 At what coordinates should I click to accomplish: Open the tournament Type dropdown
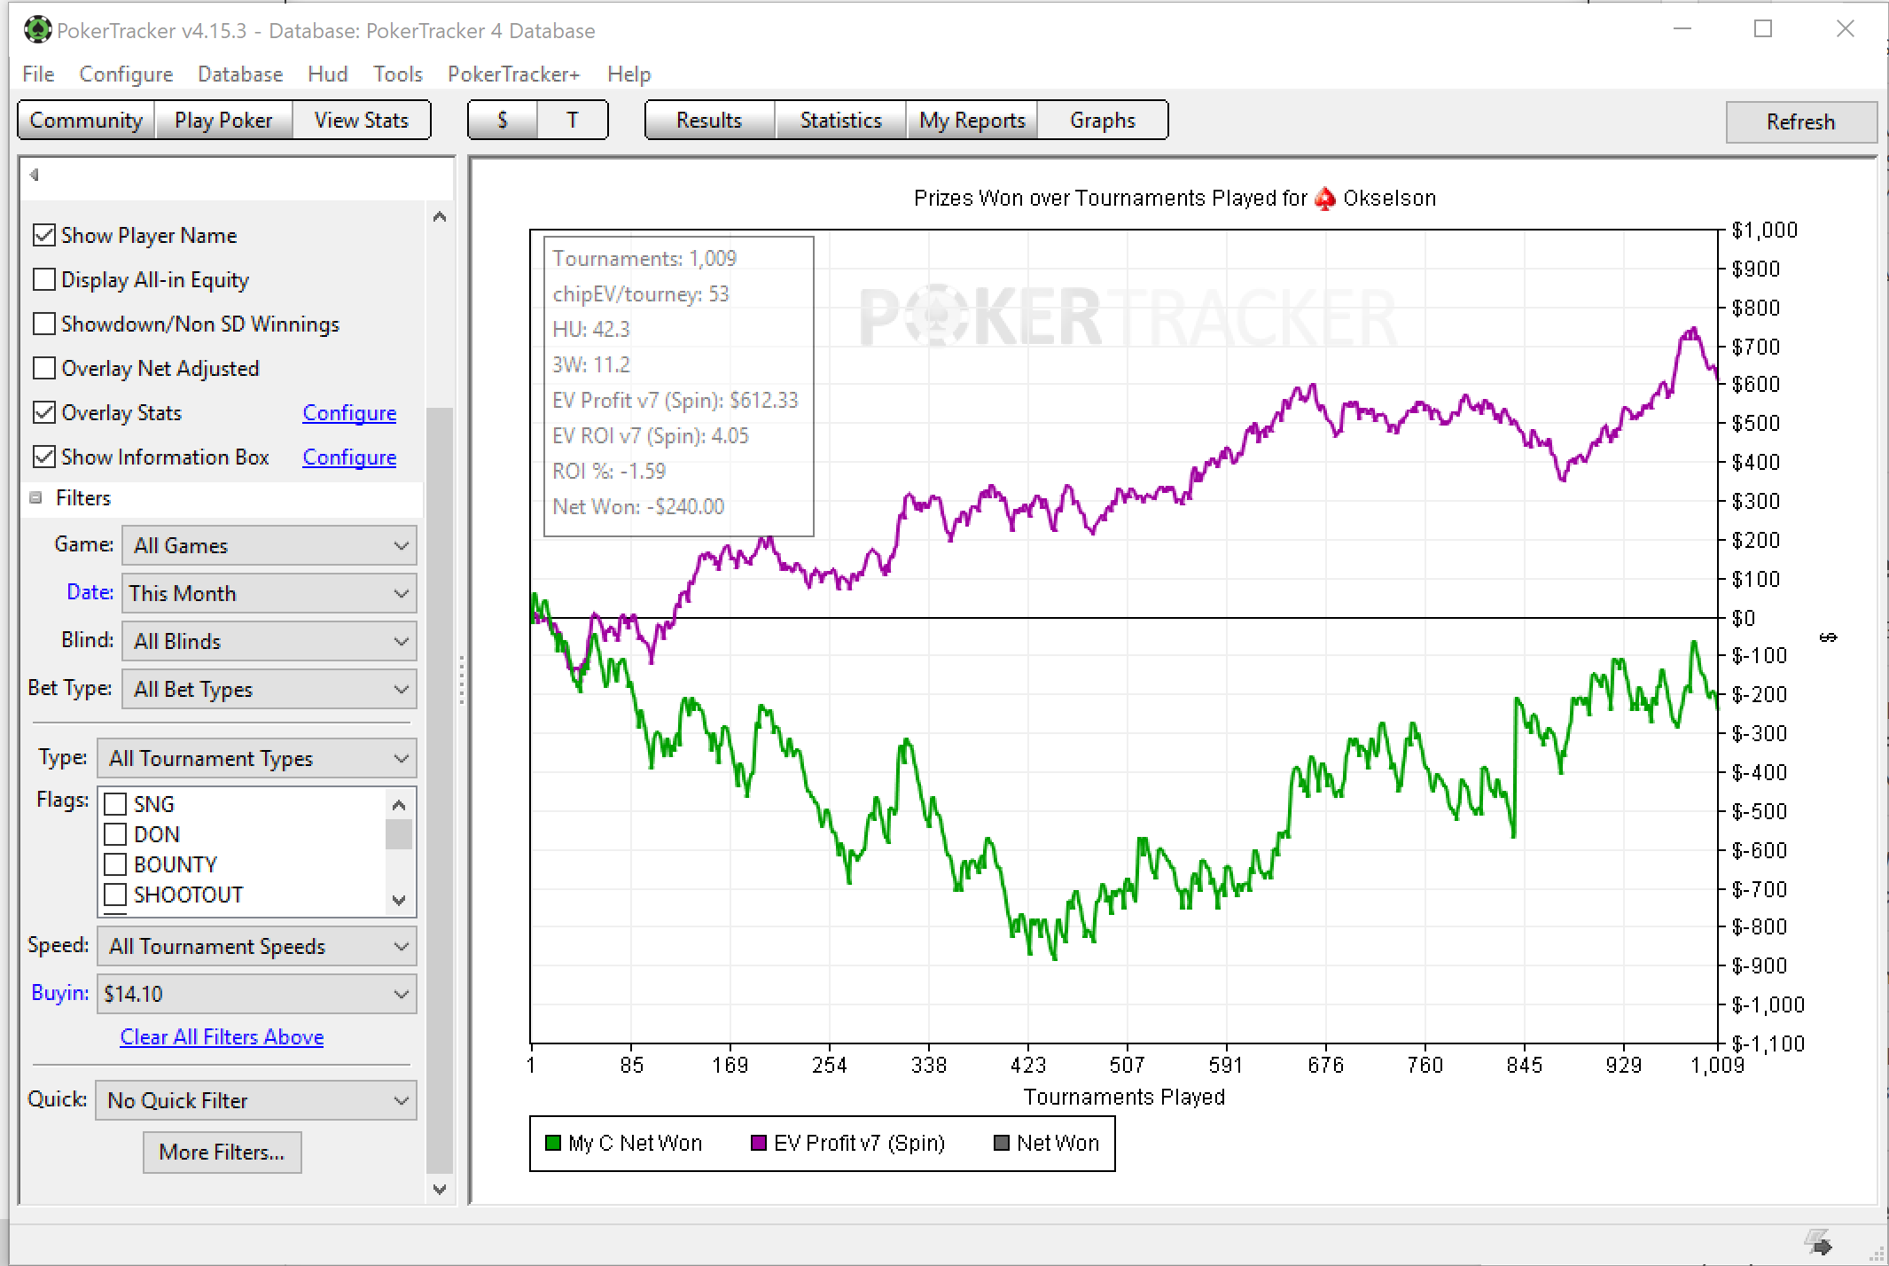pos(257,758)
